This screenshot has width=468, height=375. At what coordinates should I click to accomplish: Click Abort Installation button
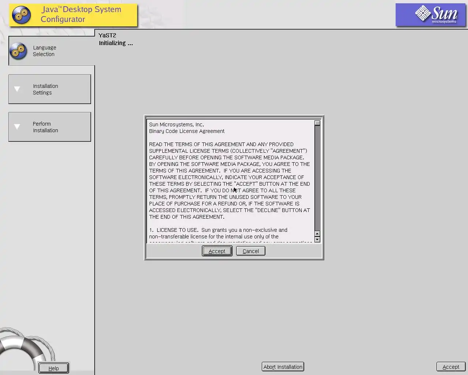pyautogui.click(x=283, y=367)
